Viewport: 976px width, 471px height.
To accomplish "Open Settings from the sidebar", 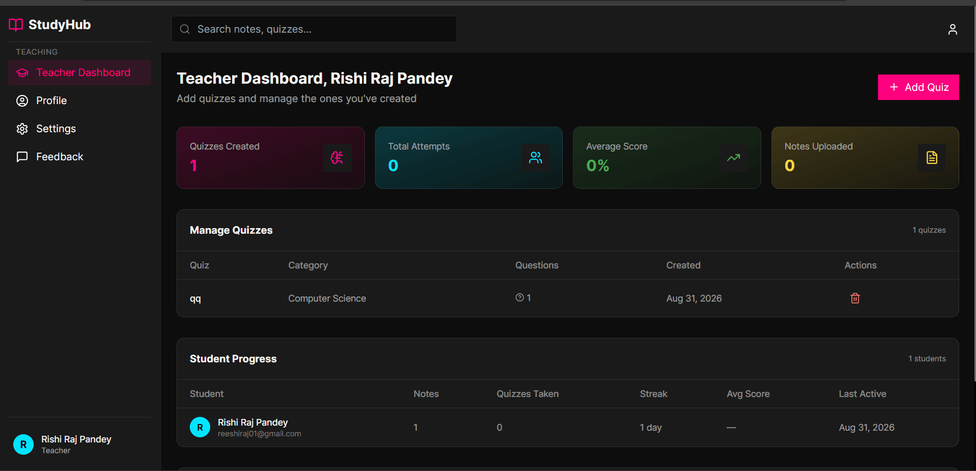I will pyautogui.click(x=80, y=129).
